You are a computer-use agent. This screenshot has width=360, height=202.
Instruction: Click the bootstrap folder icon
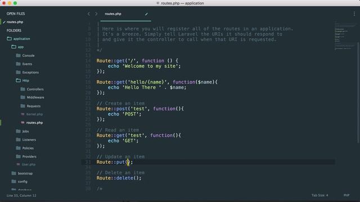click(x=13, y=173)
